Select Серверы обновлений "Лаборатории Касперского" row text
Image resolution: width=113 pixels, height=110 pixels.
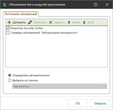pos(44,33)
